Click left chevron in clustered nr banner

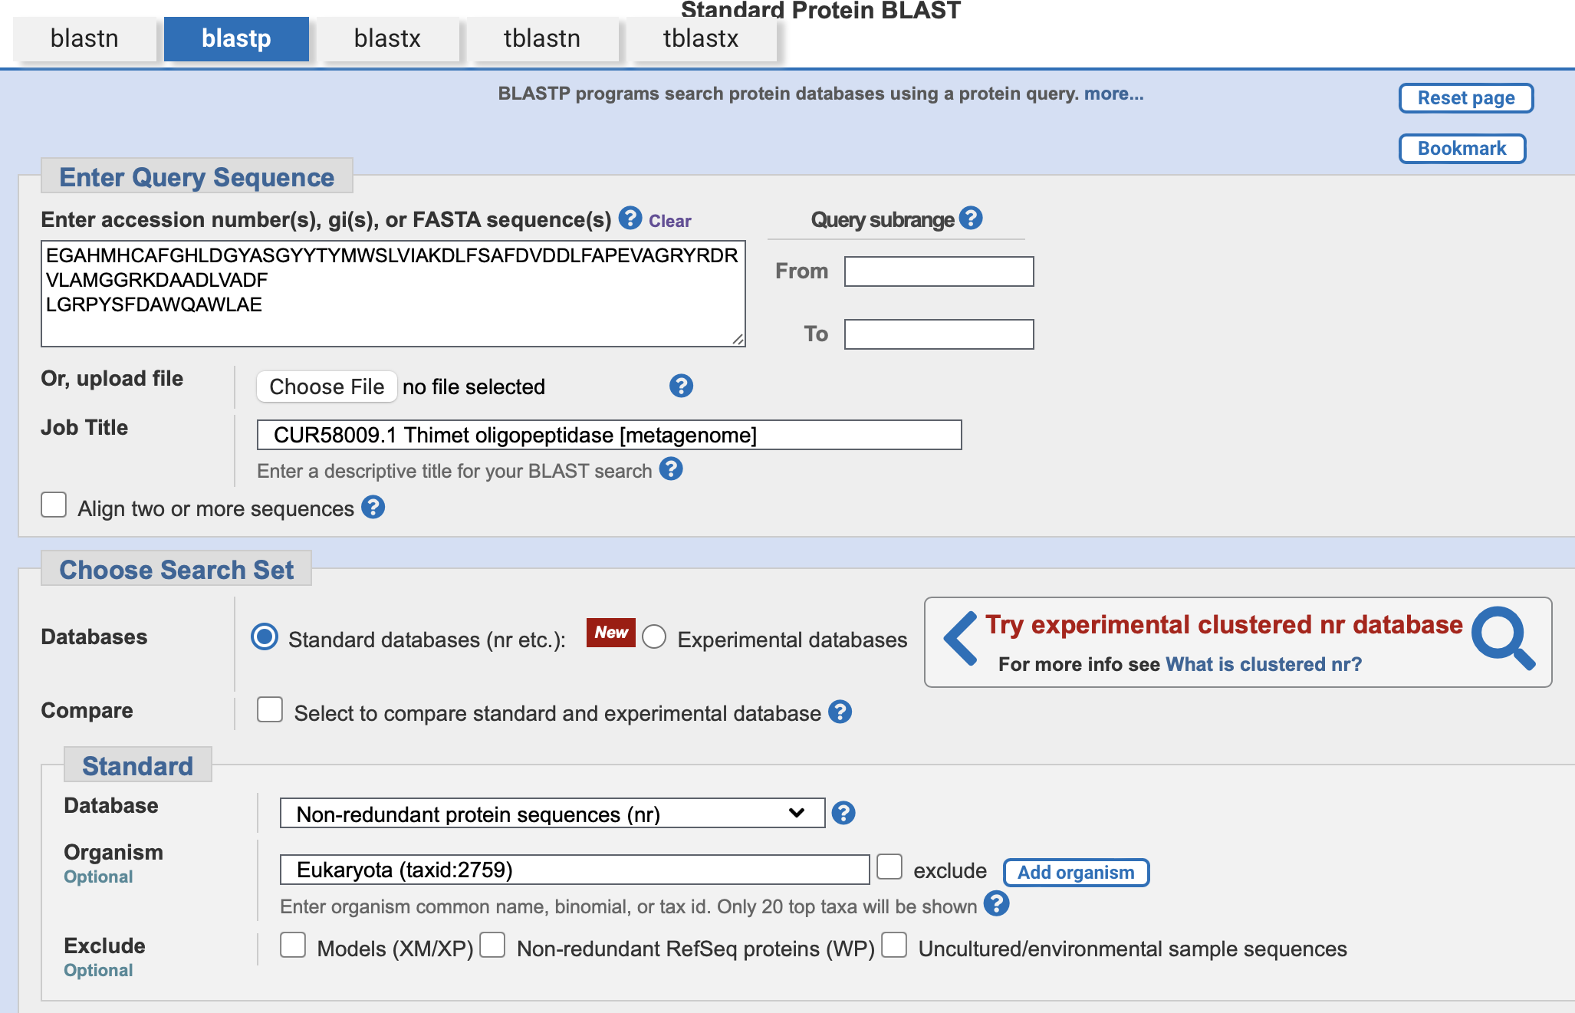[960, 638]
